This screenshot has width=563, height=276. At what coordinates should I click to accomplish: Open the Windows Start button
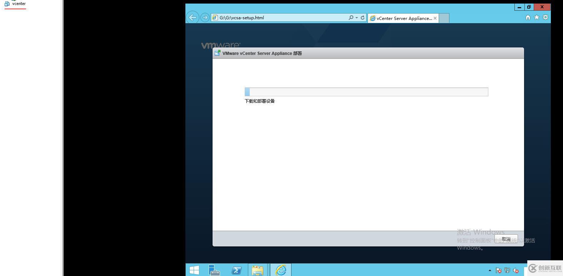point(194,270)
